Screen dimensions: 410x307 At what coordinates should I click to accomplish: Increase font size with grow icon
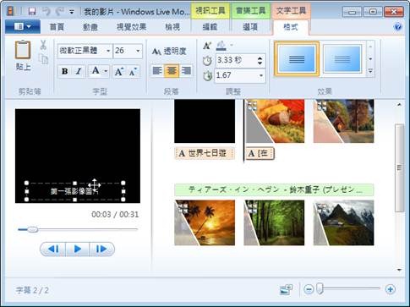[119, 72]
